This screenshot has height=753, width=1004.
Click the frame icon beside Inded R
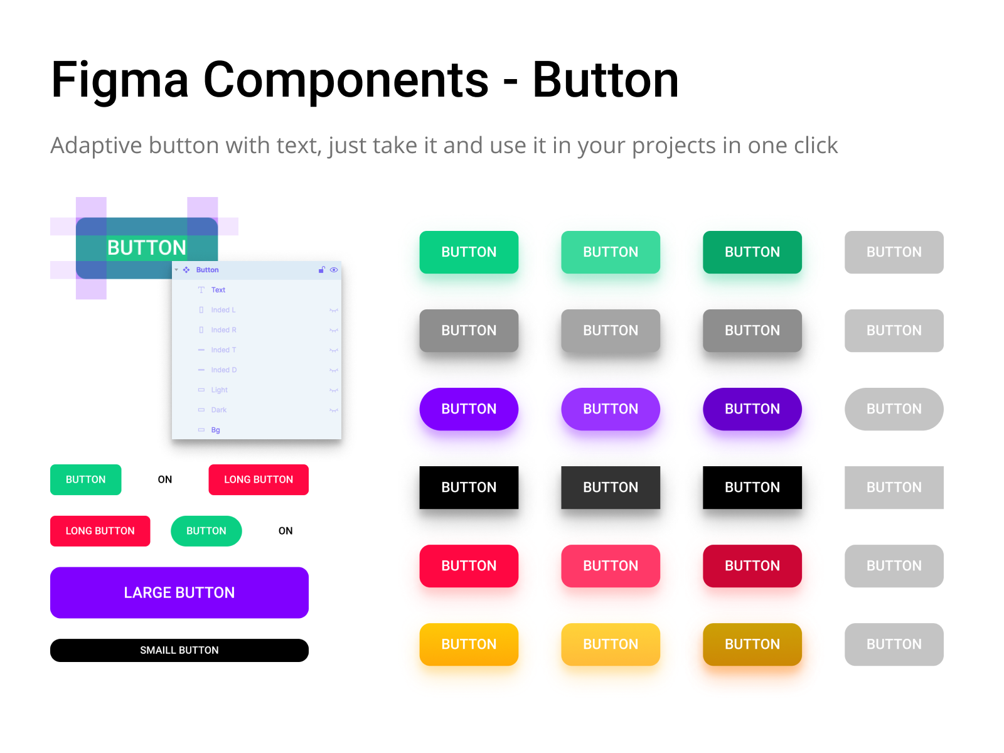click(x=201, y=329)
